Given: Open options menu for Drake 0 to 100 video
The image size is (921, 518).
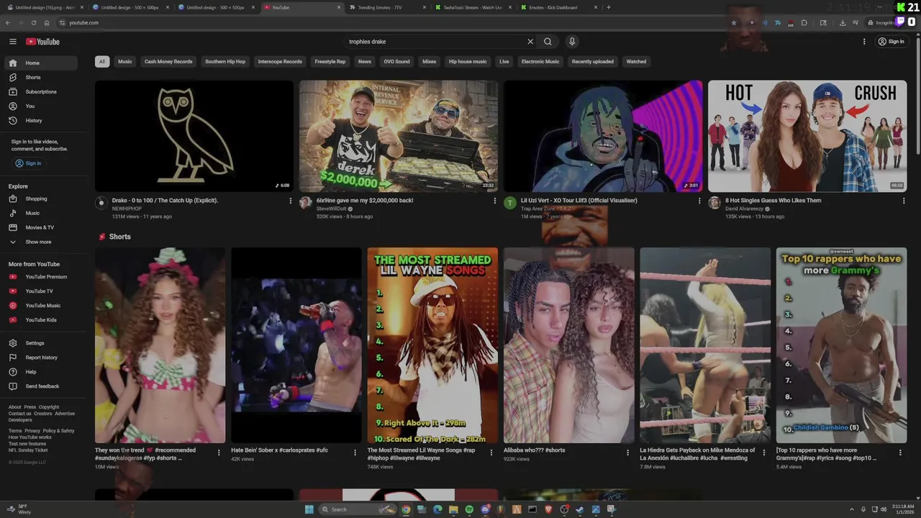Looking at the screenshot, I should tap(291, 201).
